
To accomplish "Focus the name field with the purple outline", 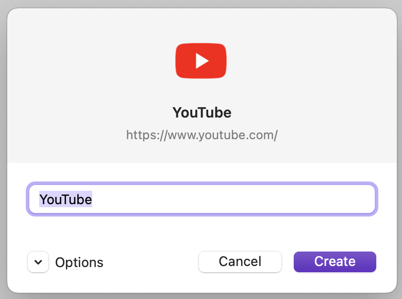I will point(202,199).
